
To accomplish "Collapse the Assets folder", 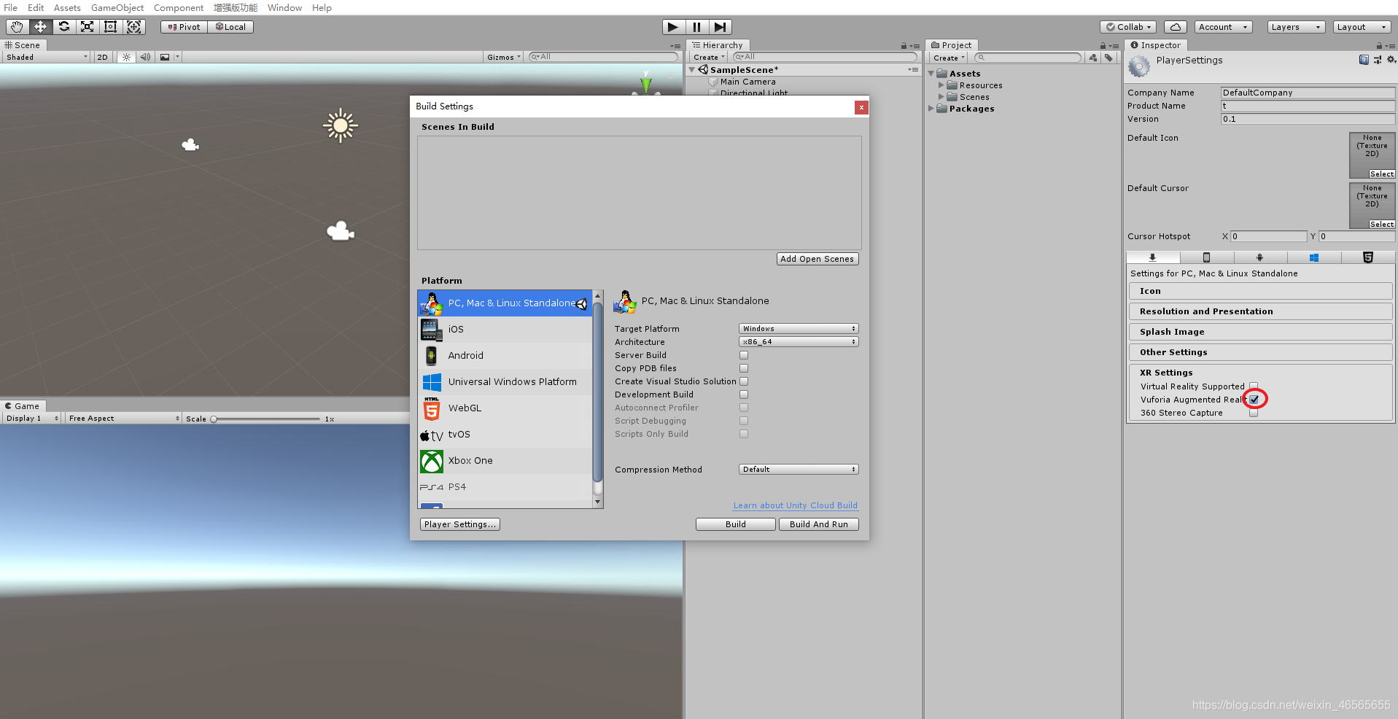I will pos(931,74).
